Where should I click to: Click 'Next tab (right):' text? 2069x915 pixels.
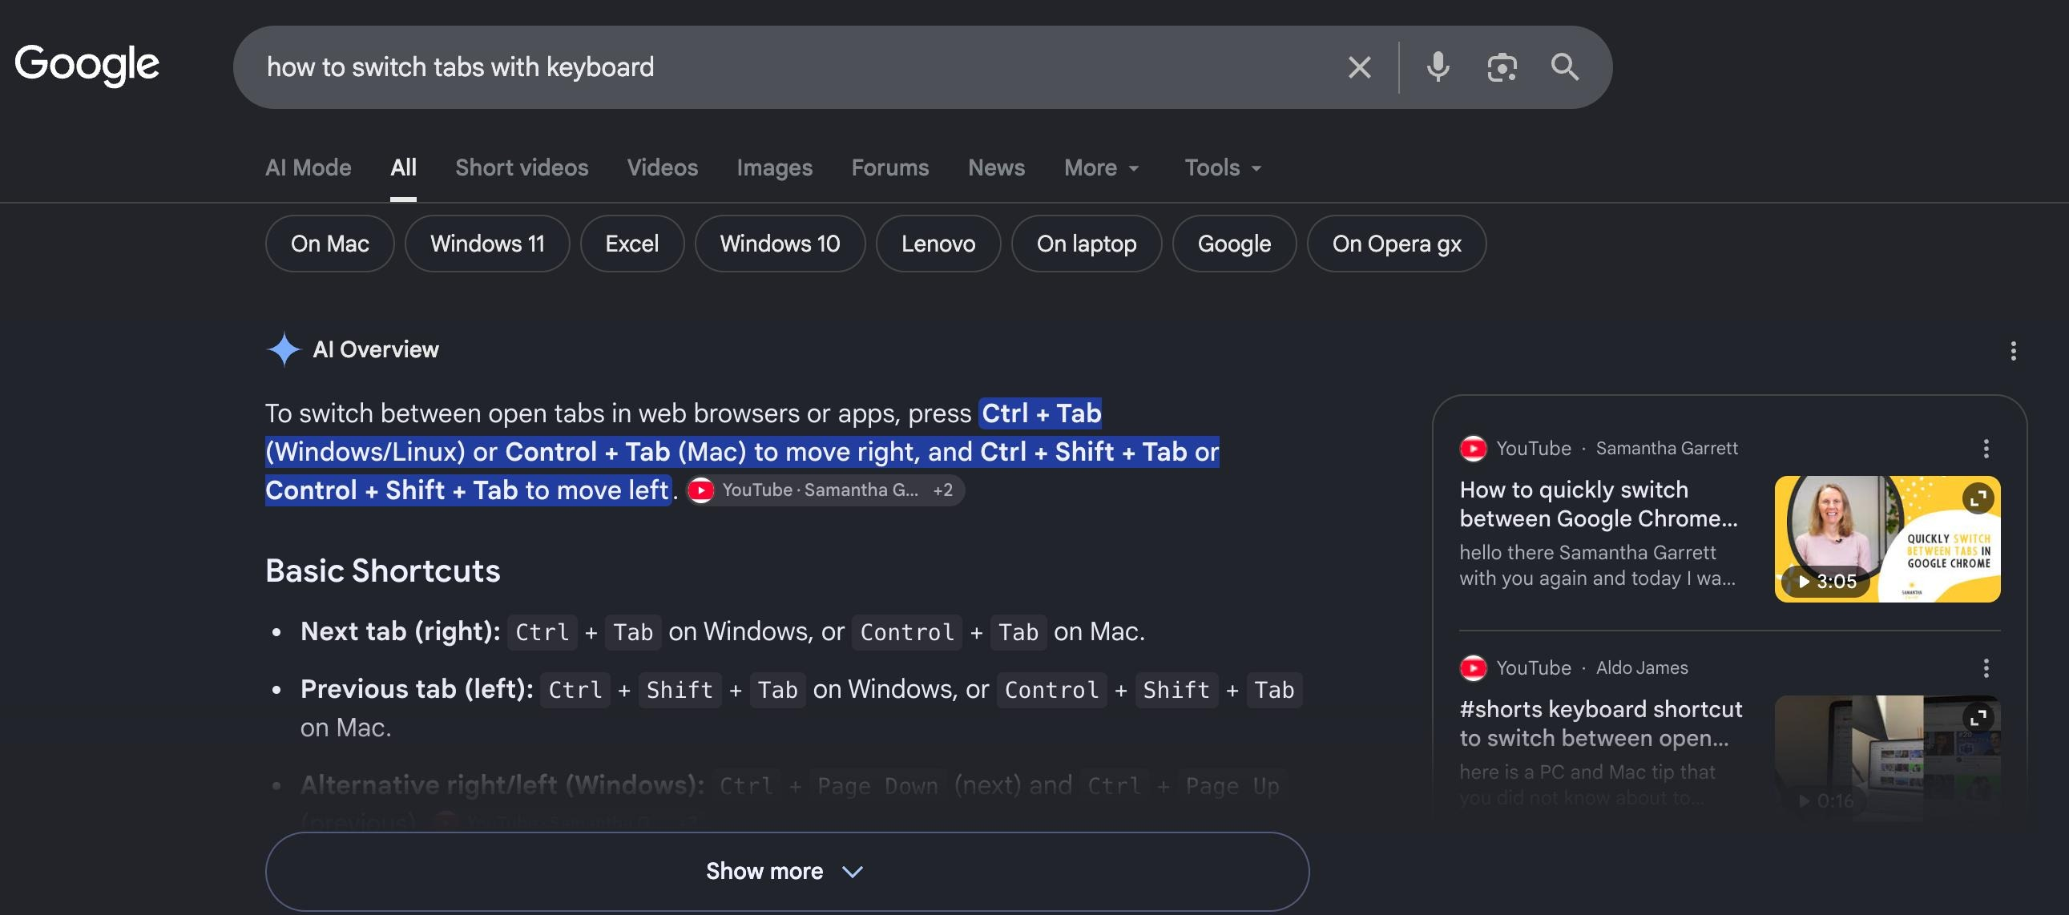[x=401, y=631]
